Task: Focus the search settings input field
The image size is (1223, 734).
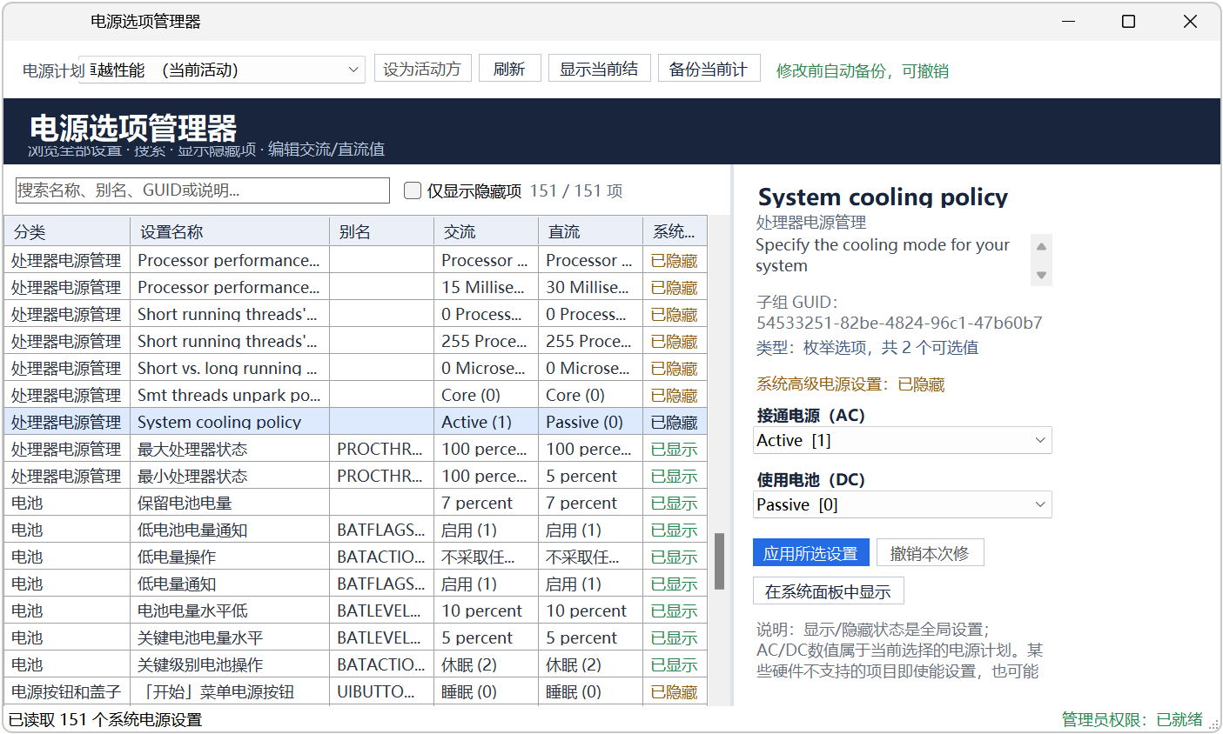Action: click(x=203, y=190)
